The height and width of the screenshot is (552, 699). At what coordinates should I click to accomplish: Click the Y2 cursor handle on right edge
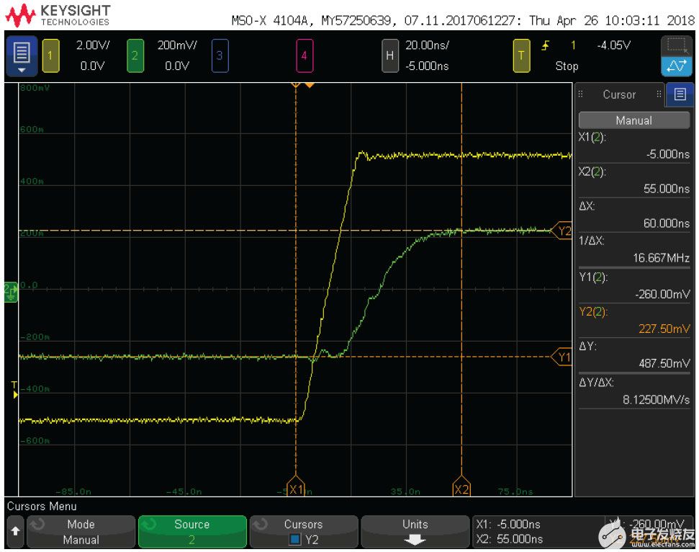(x=562, y=231)
